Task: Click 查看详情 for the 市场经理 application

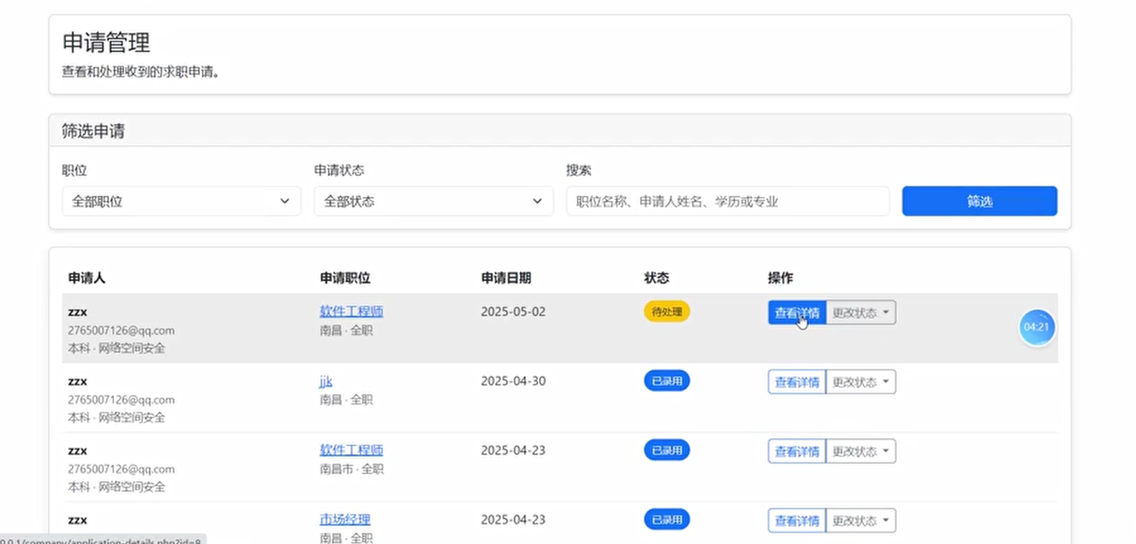Action: pyautogui.click(x=795, y=520)
